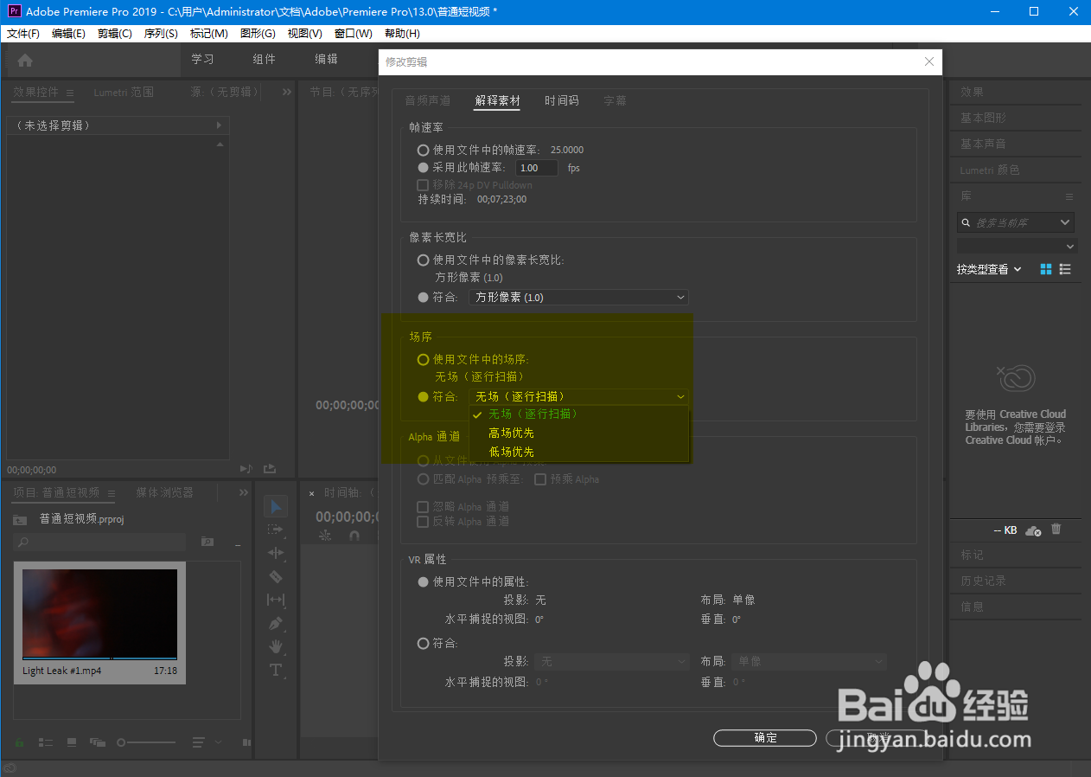Select the Razor tool
Image resolution: width=1091 pixels, height=777 pixels.
pyautogui.click(x=276, y=576)
